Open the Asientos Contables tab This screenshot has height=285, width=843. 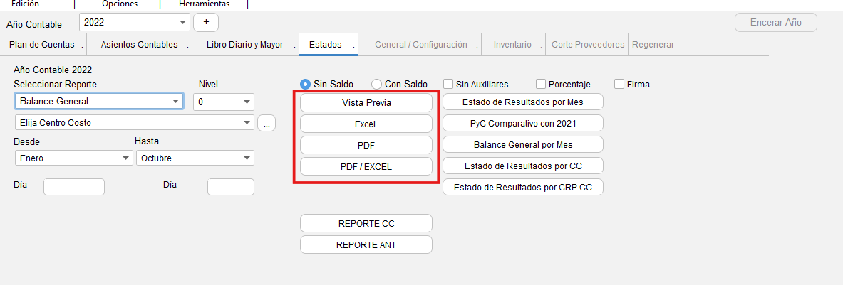139,45
